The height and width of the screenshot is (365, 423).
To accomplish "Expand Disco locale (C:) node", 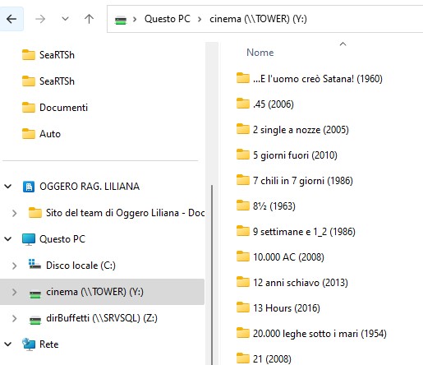I will [x=15, y=266].
